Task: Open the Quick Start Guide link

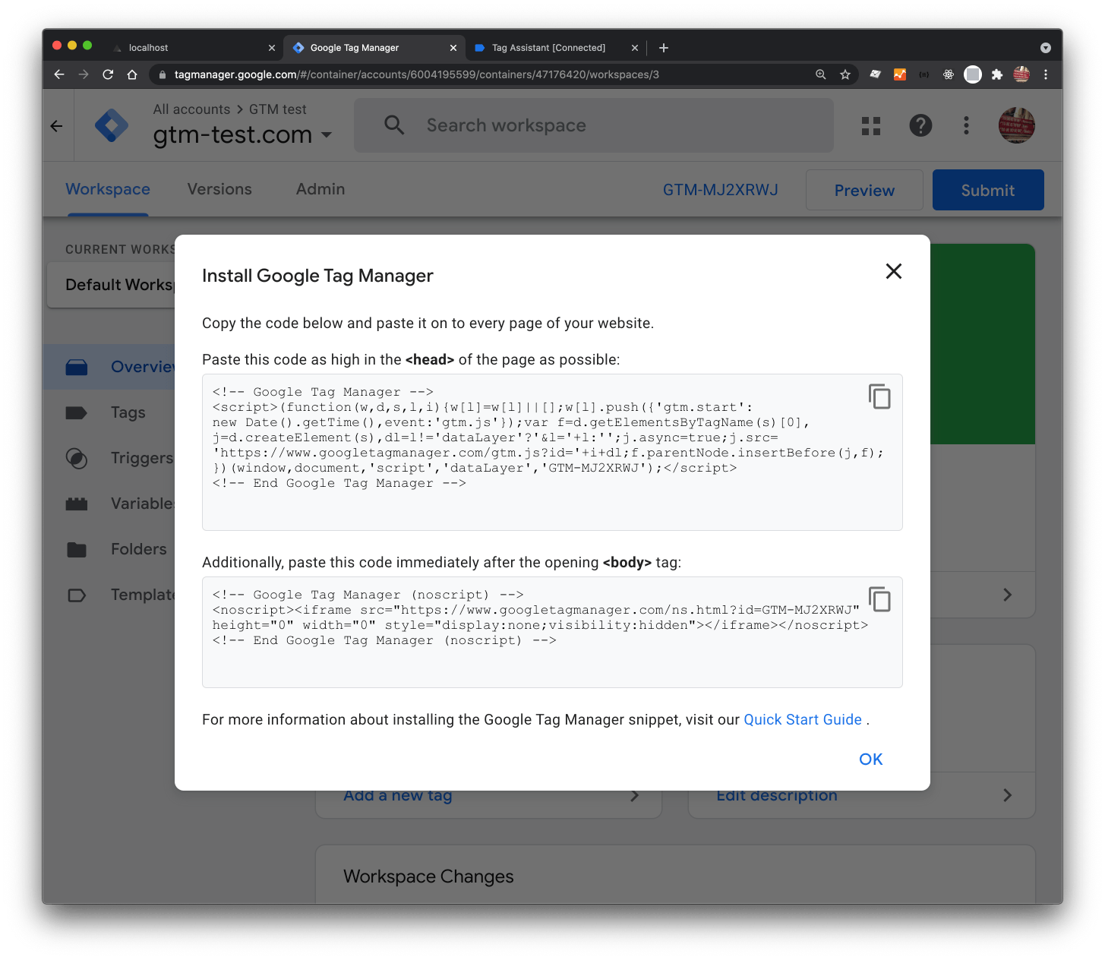Action: 802,719
